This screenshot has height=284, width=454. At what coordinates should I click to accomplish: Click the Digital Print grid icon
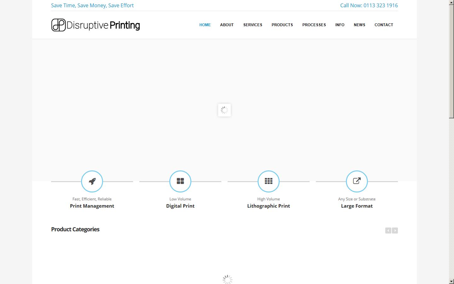tap(180, 181)
